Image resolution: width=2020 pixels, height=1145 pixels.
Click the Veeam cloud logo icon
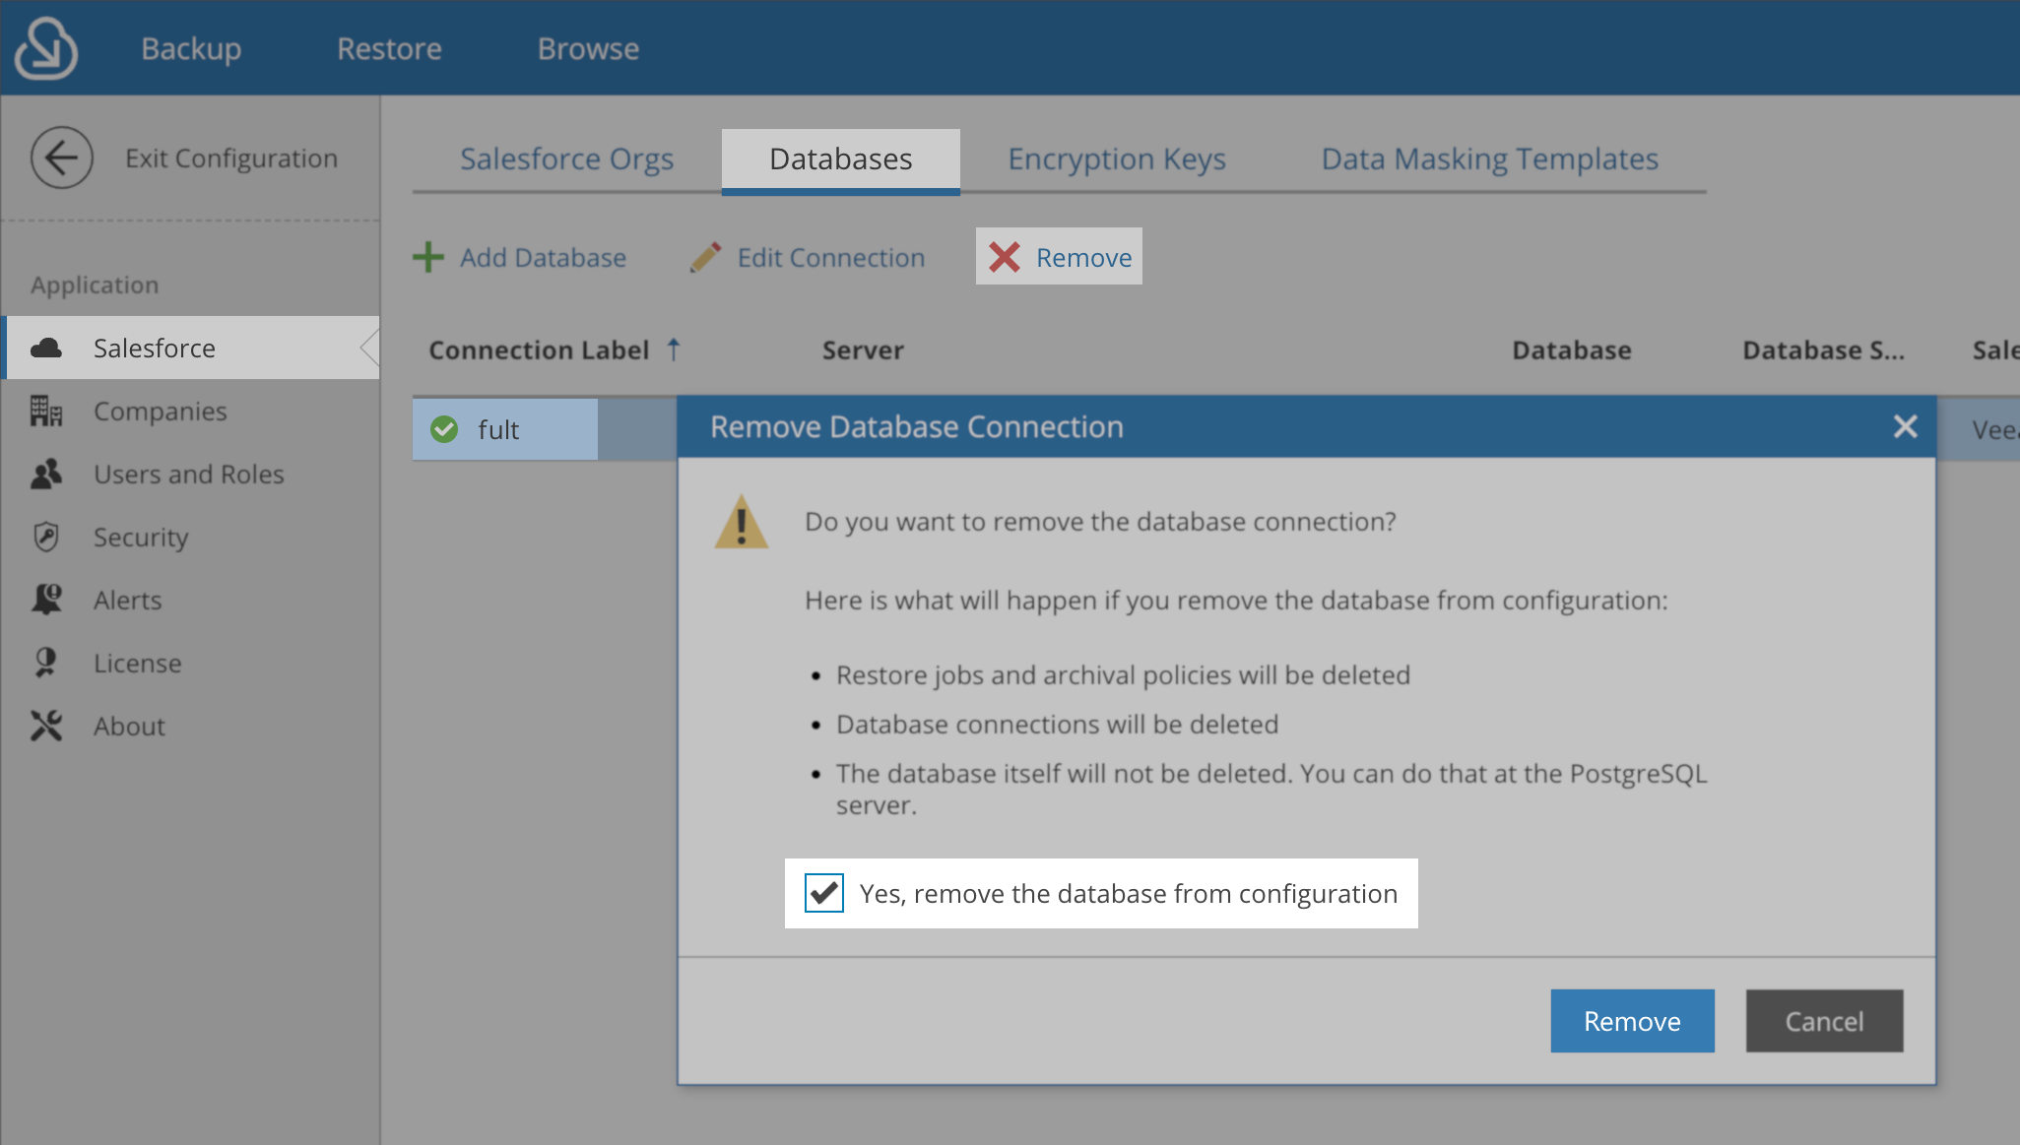coord(45,46)
